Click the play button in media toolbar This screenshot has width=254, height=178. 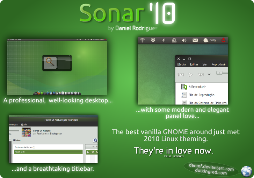point(190,75)
